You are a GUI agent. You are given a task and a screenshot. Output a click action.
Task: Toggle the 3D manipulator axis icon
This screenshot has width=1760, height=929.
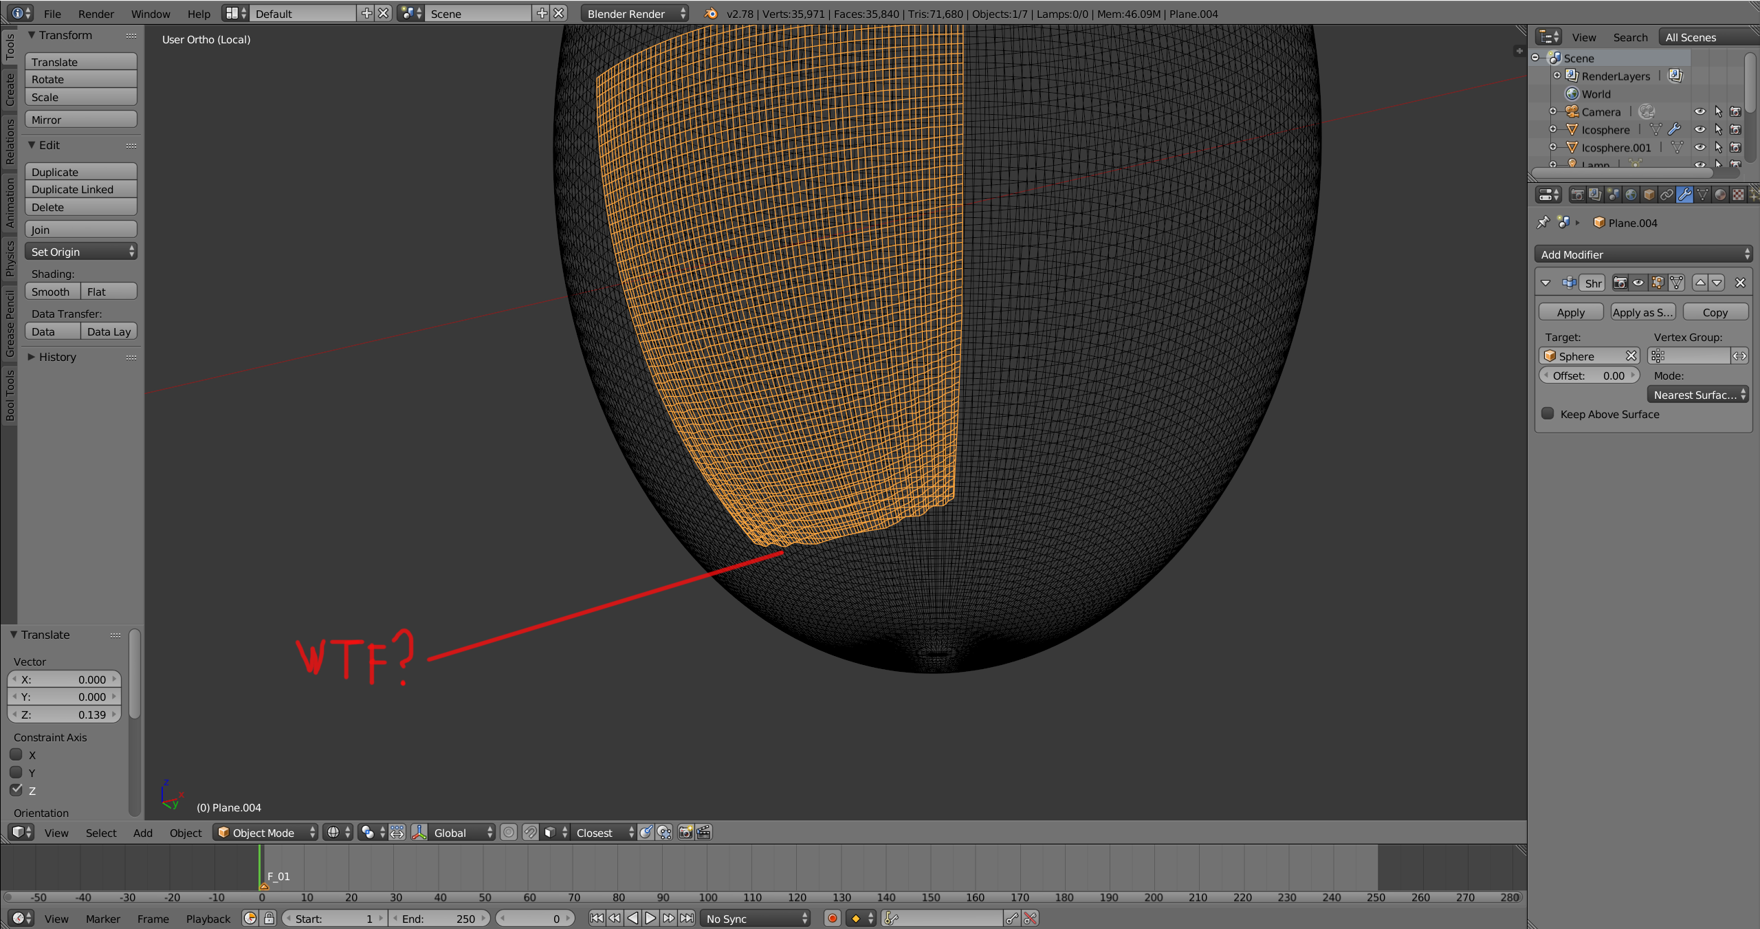tap(419, 833)
